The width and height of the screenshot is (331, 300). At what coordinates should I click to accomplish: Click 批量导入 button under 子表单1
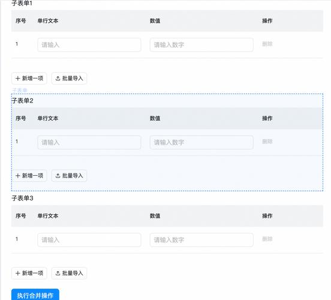tap(69, 79)
